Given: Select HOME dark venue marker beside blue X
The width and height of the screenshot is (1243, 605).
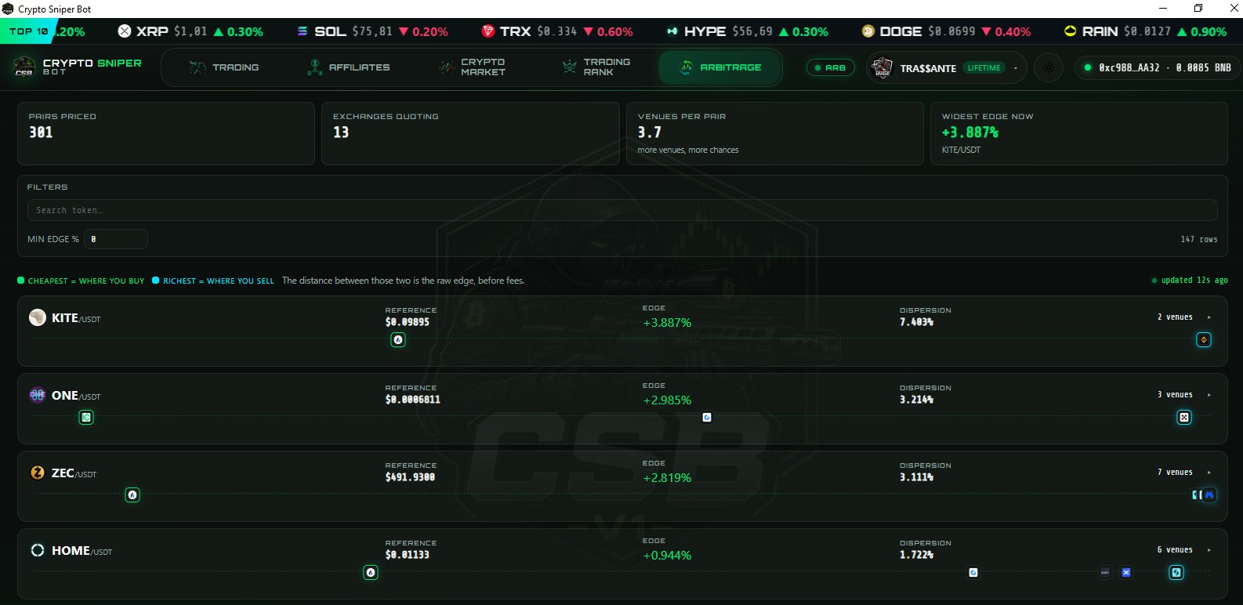Looking at the screenshot, I should tap(1105, 573).
